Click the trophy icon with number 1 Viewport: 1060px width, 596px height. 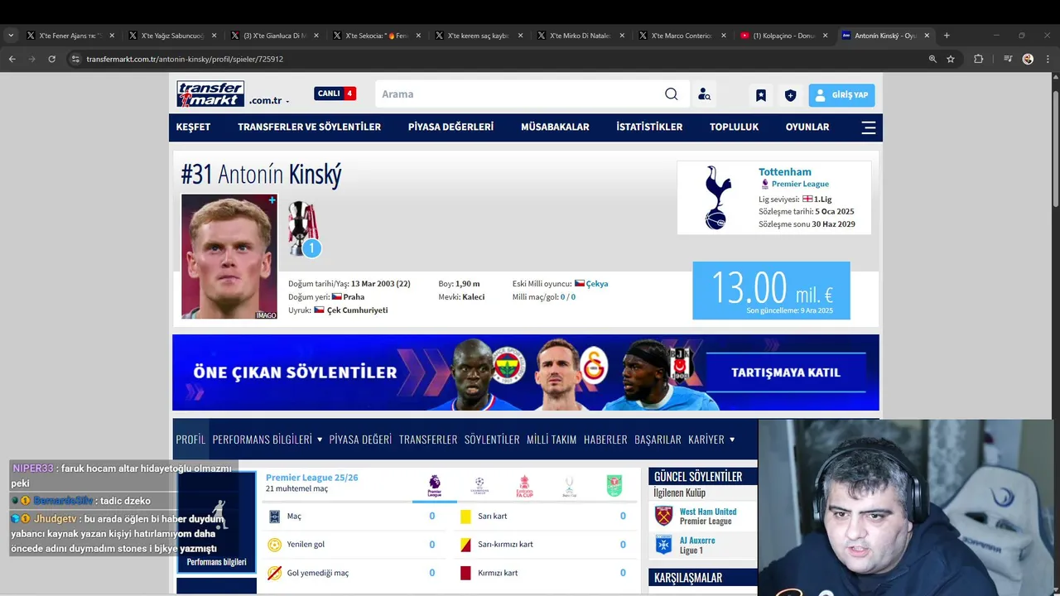click(304, 229)
